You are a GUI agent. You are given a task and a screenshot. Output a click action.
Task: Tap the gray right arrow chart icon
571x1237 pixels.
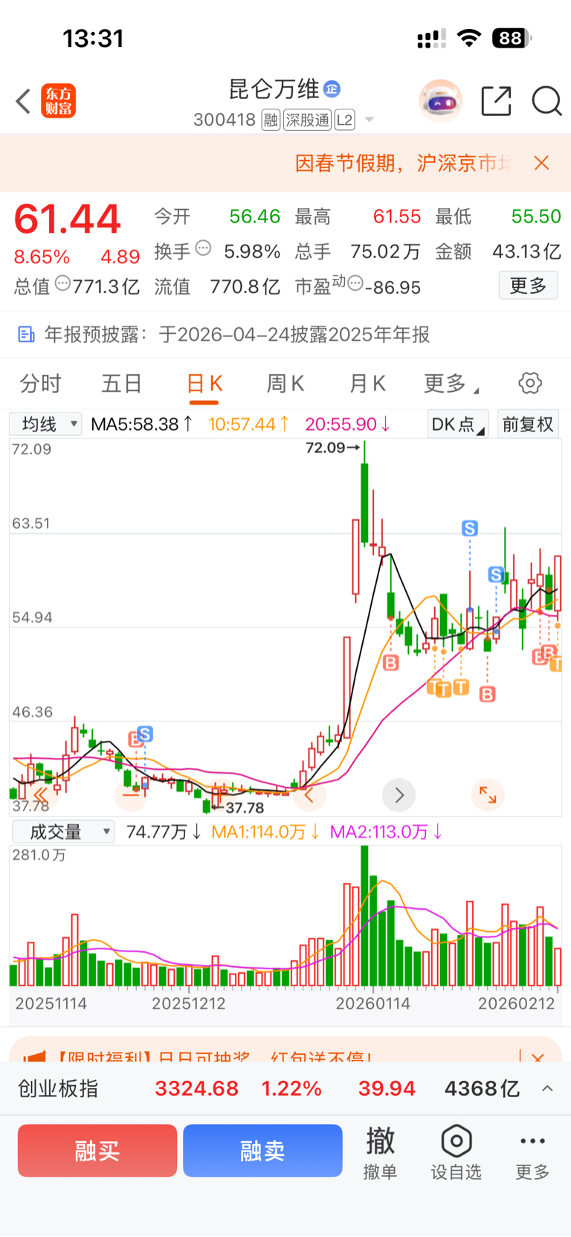(399, 795)
